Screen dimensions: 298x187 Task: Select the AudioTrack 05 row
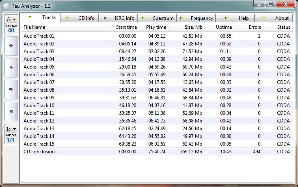pos(157,67)
